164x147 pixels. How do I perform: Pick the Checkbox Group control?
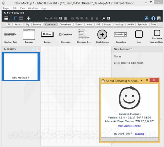click(84, 36)
